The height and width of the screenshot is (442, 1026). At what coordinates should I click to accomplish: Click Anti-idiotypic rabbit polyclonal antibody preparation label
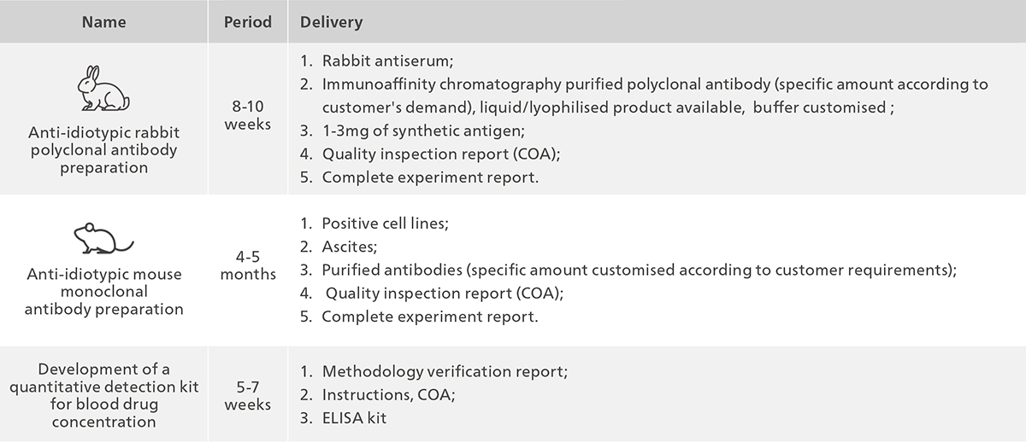point(103,150)
